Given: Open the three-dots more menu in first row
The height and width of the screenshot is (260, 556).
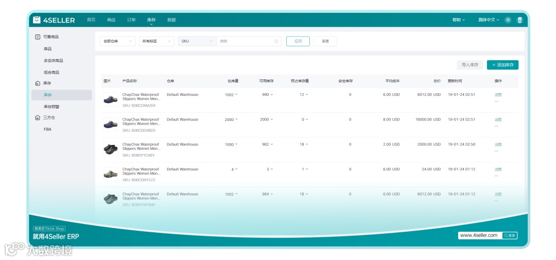Looking at the screenshot, I should click(496, 101).
